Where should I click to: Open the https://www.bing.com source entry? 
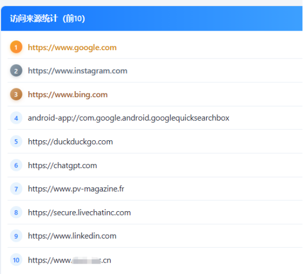[x=68, y=94]
